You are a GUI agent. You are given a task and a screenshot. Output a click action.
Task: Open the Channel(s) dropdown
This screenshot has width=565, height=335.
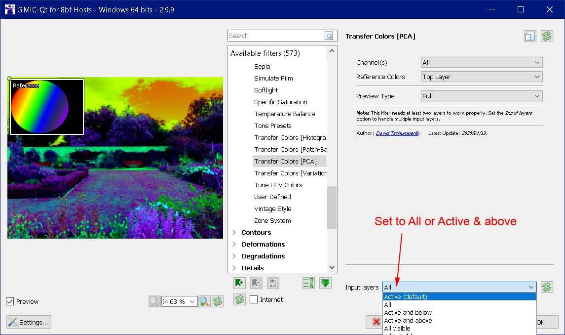tap(482, 62)
